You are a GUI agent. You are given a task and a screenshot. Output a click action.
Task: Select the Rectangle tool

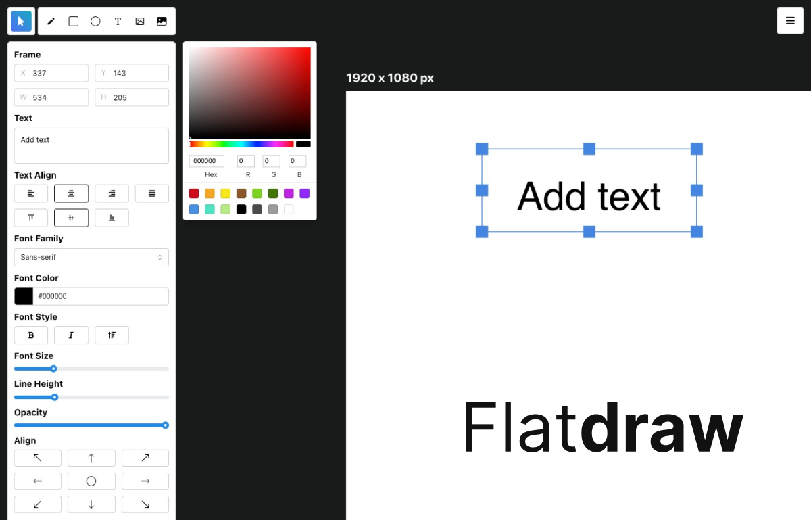click(x=73, y=21)
